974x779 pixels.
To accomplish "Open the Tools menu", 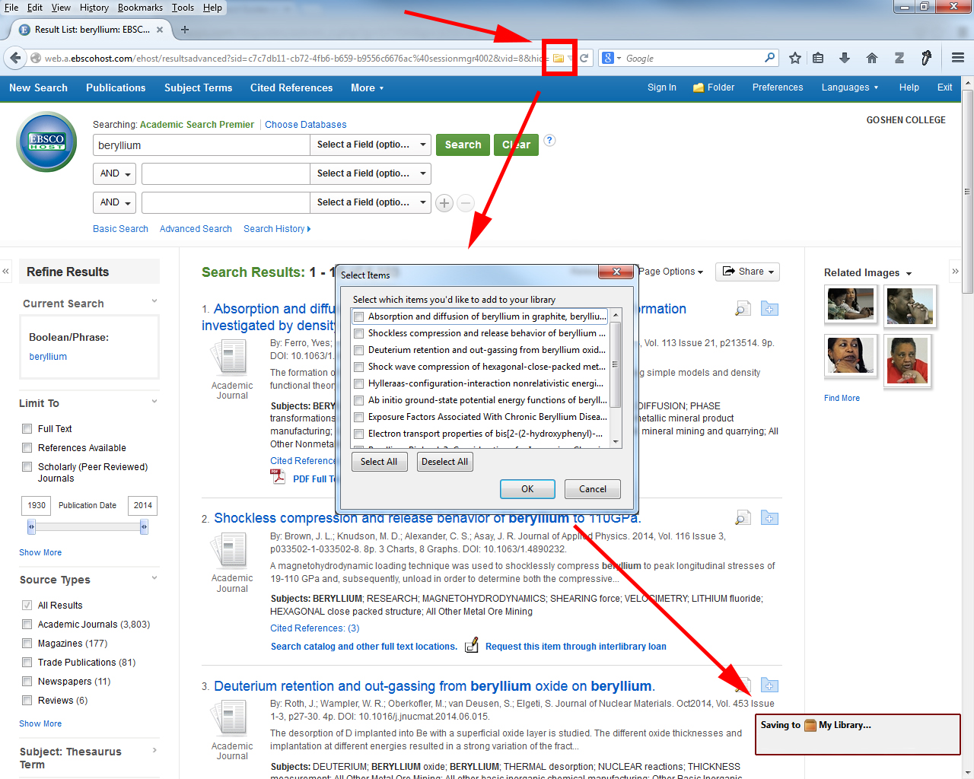I will tap(183, 8).
